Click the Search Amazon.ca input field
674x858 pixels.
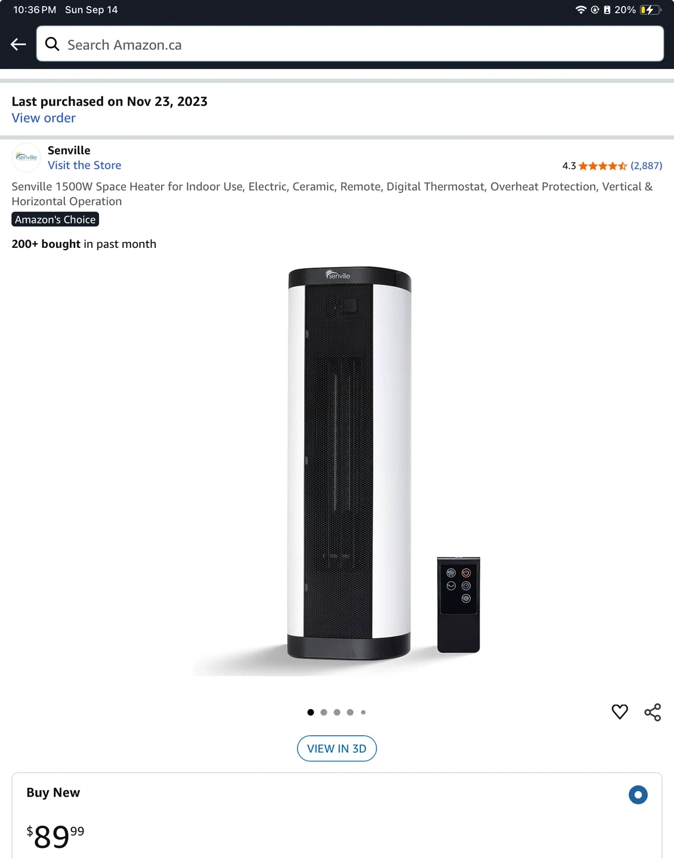click(x=350, y=43)
